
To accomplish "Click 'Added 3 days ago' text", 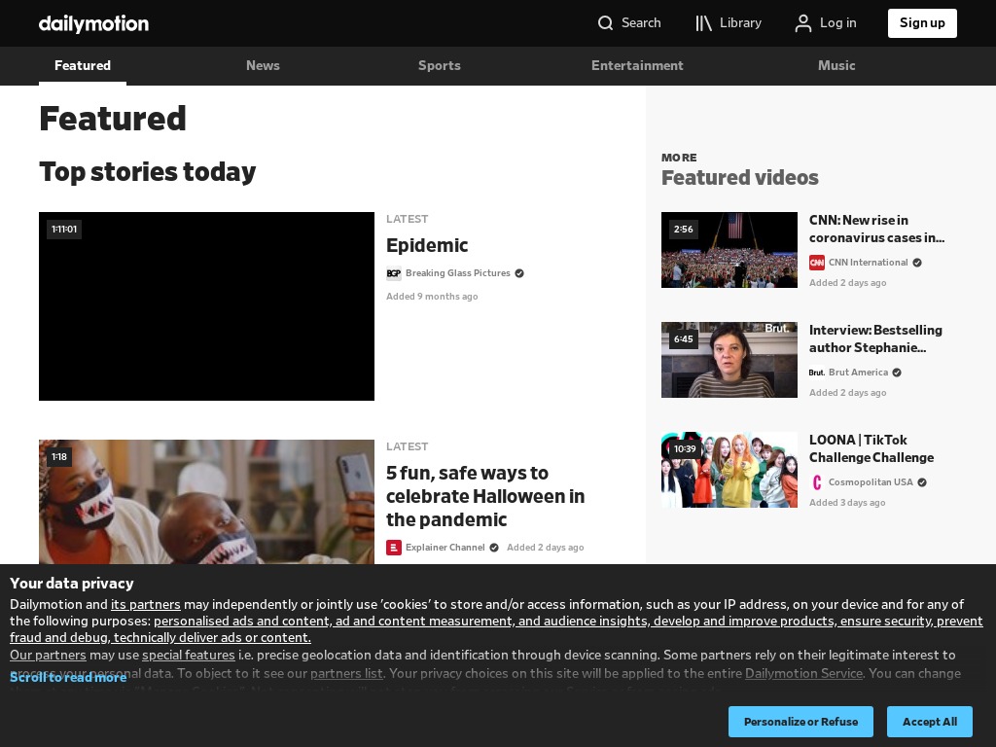I will tap(847, 503).
